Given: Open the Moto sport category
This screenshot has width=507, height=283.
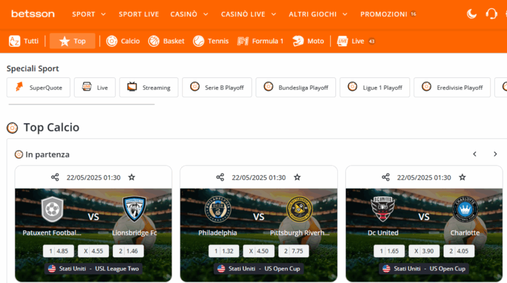Looking at the screenshot, I should (x=308, y=41).
